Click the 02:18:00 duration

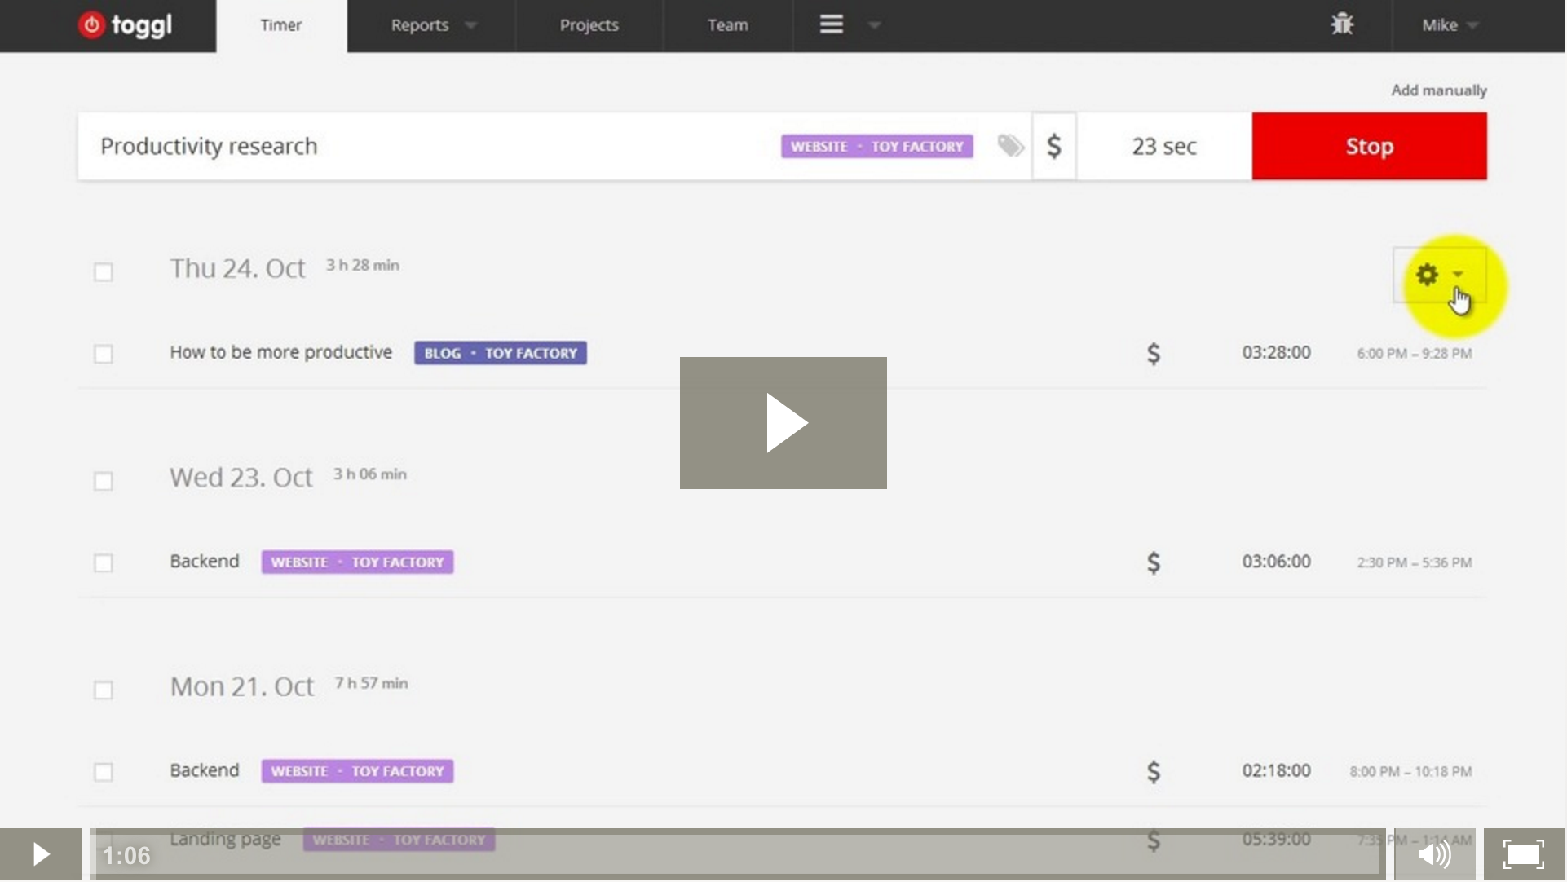pos(1277,771)
